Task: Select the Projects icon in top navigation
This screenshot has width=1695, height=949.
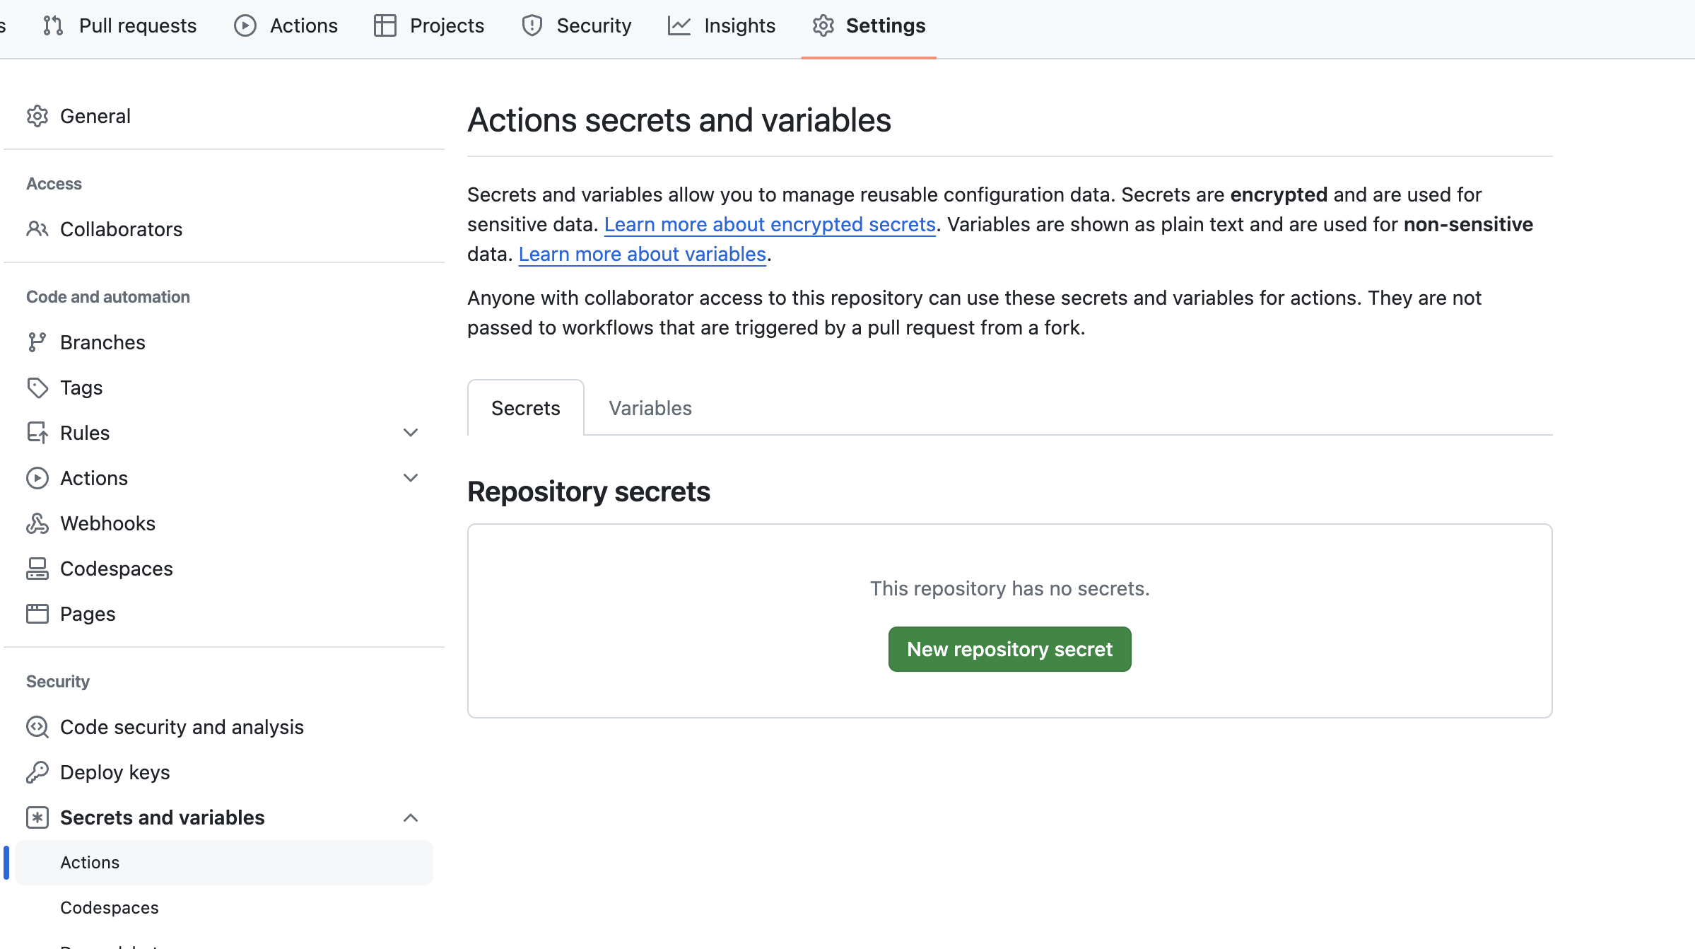Action: (x=385, y=25)
